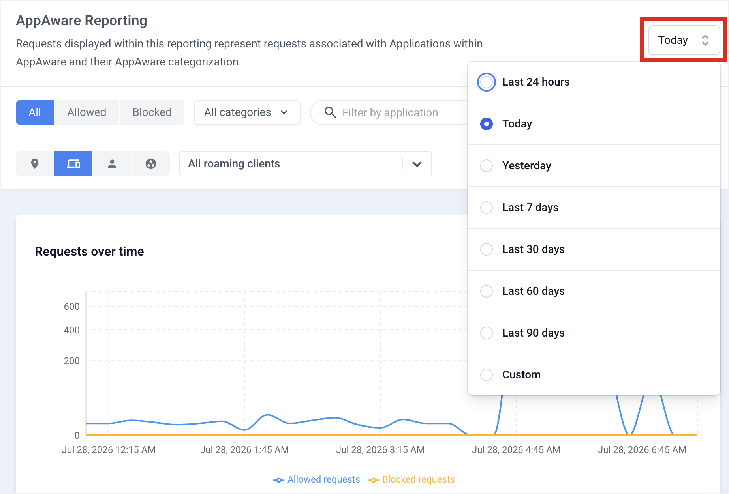The image size is (729, 494).
Task: Open the Today time range dropdown
Action: (684, 40)
